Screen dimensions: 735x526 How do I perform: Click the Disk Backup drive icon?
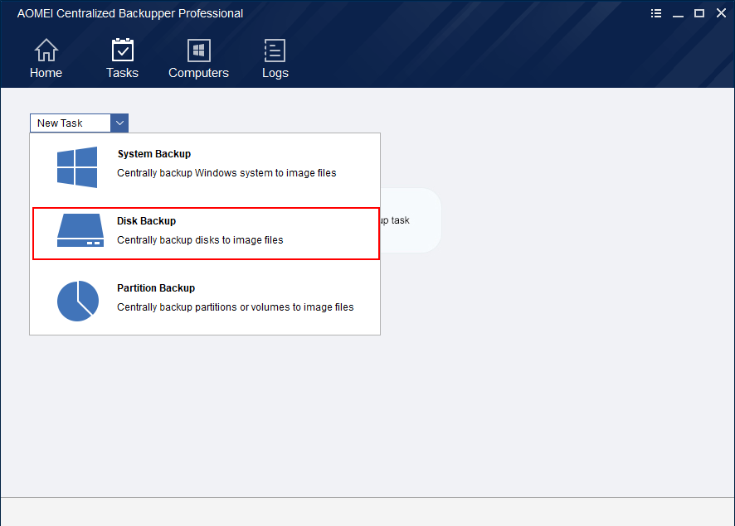80,230
